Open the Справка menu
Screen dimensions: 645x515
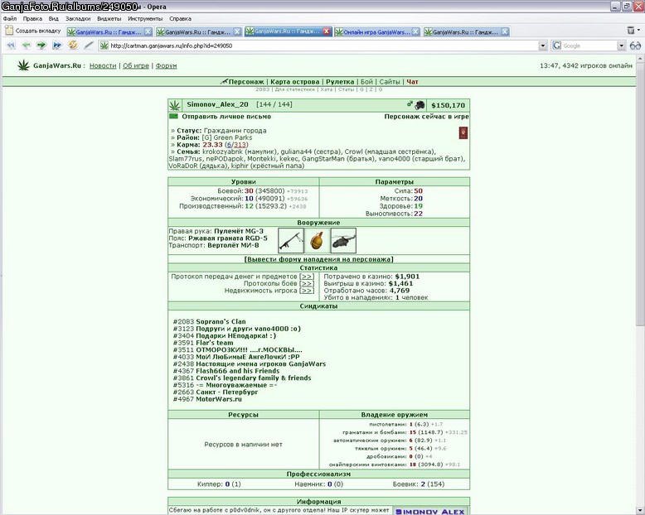[x=180, y=18]
